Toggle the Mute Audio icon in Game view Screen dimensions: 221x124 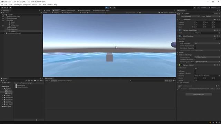pos(159,13)
